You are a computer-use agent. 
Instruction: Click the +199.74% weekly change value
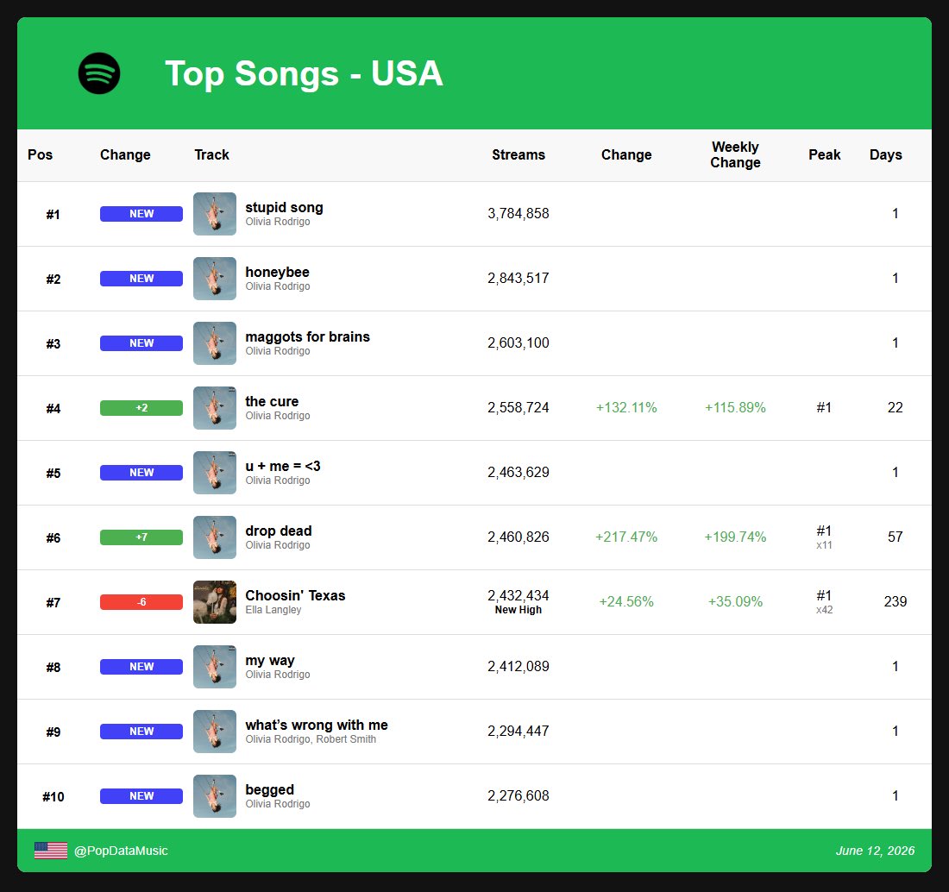click(x=735, y=537)
